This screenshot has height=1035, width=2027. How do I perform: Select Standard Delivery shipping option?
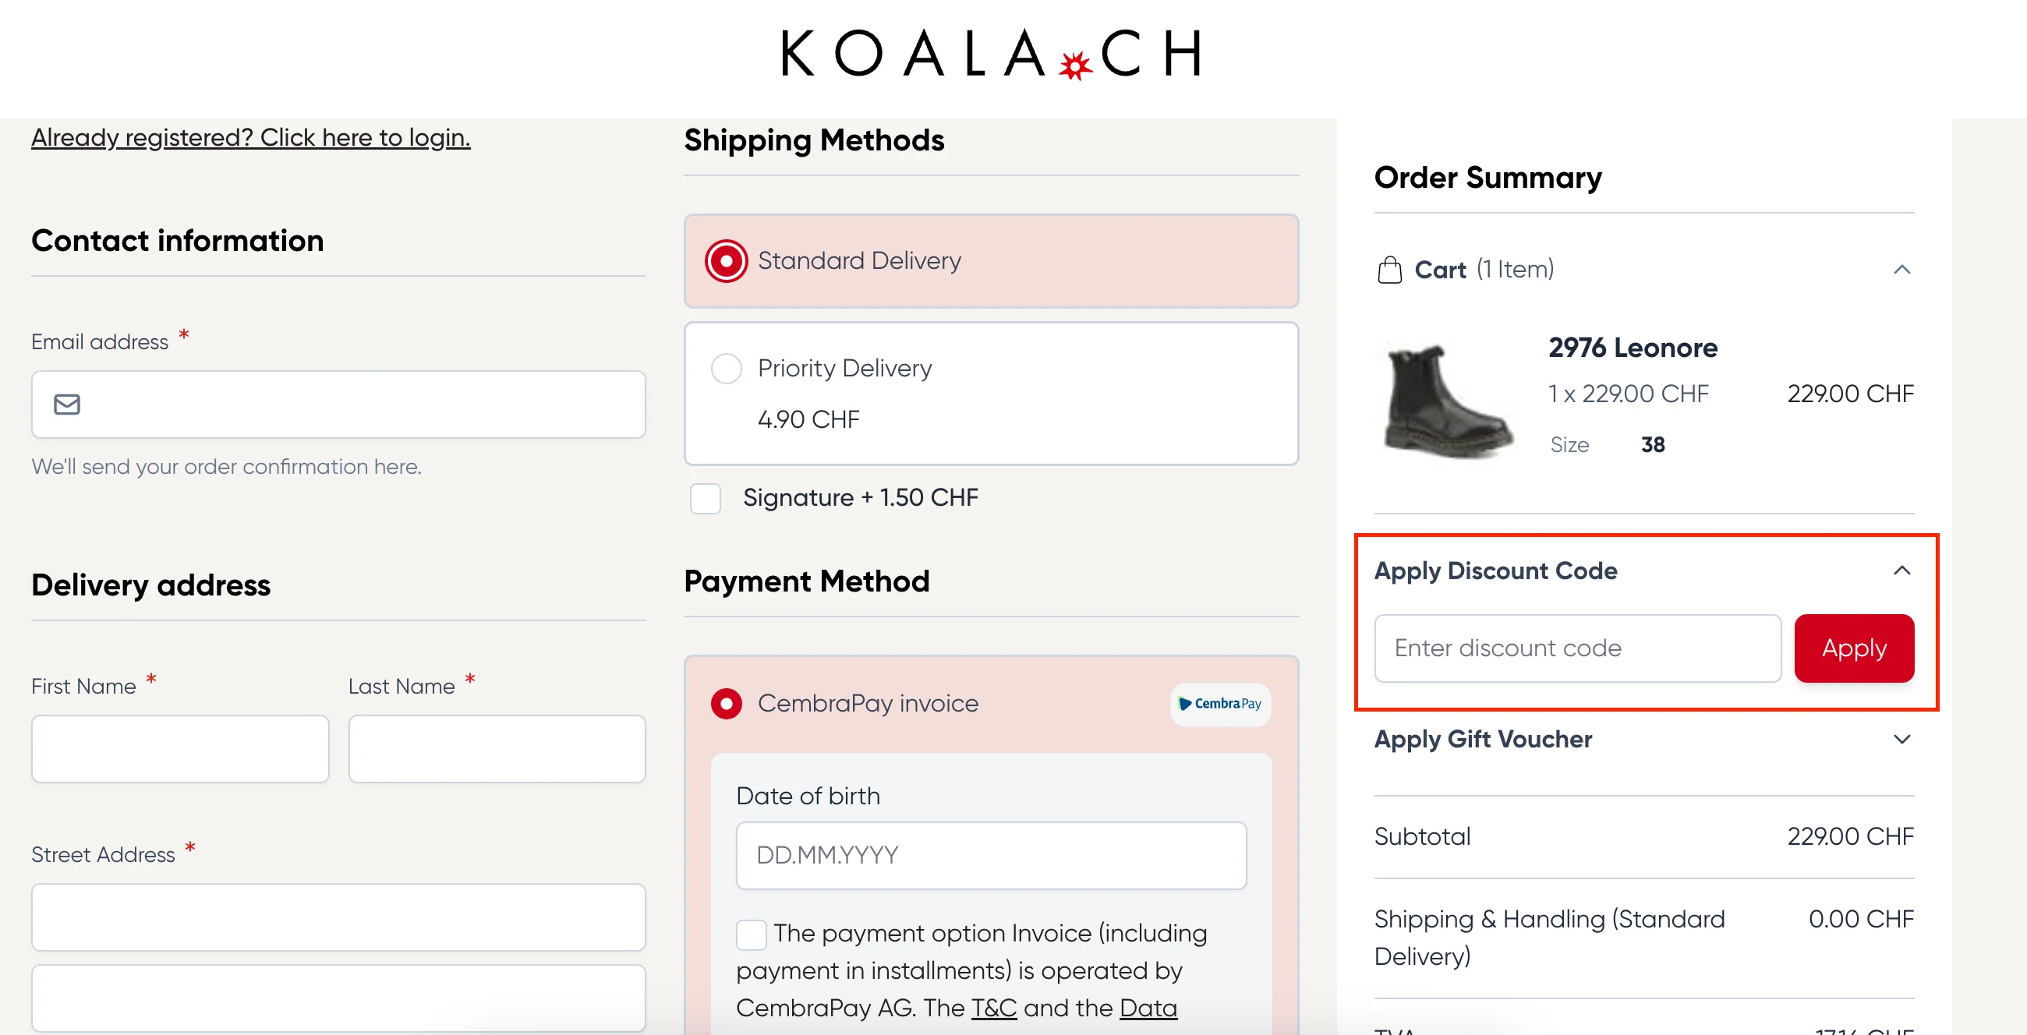click(x=725, y=260)
